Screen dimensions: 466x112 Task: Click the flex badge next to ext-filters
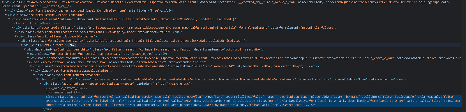(x=72, y=45)
